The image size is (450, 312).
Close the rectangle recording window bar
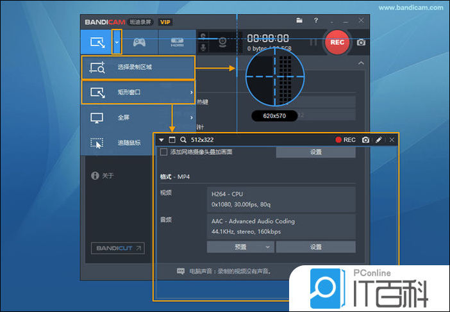(x=392, y=140)
